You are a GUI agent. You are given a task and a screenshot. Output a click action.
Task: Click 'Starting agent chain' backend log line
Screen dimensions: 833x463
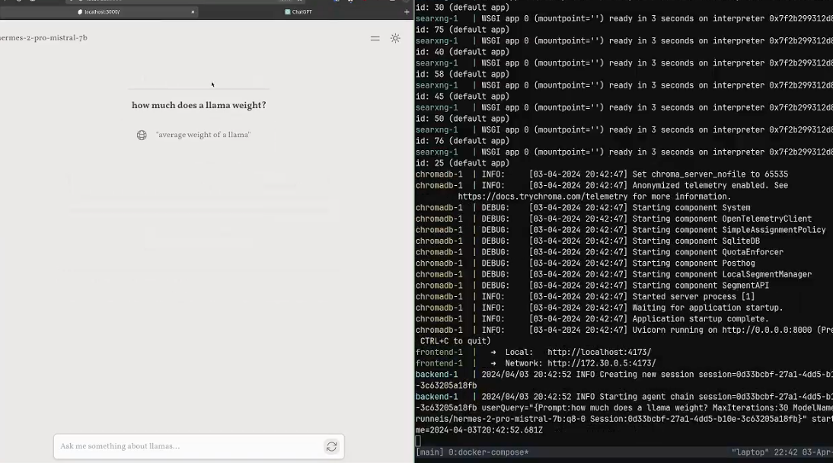pyautogui.click(x=624, y=397)
